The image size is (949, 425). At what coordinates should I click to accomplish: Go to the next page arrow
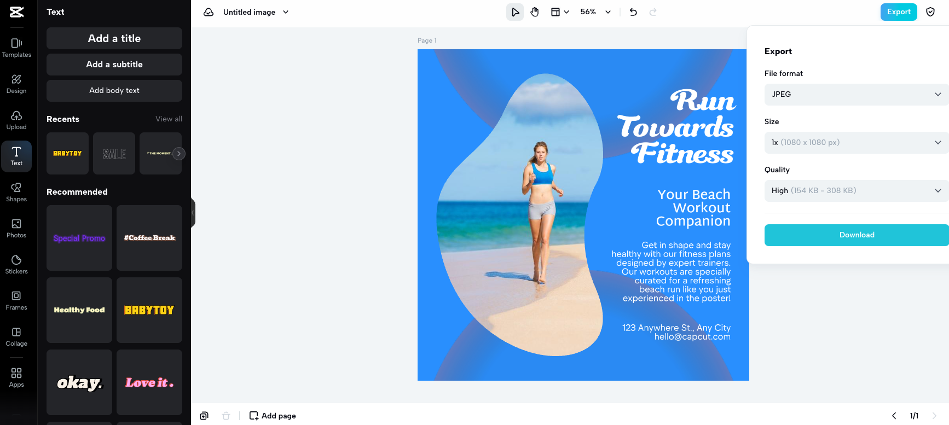click(x=934, y=416)
